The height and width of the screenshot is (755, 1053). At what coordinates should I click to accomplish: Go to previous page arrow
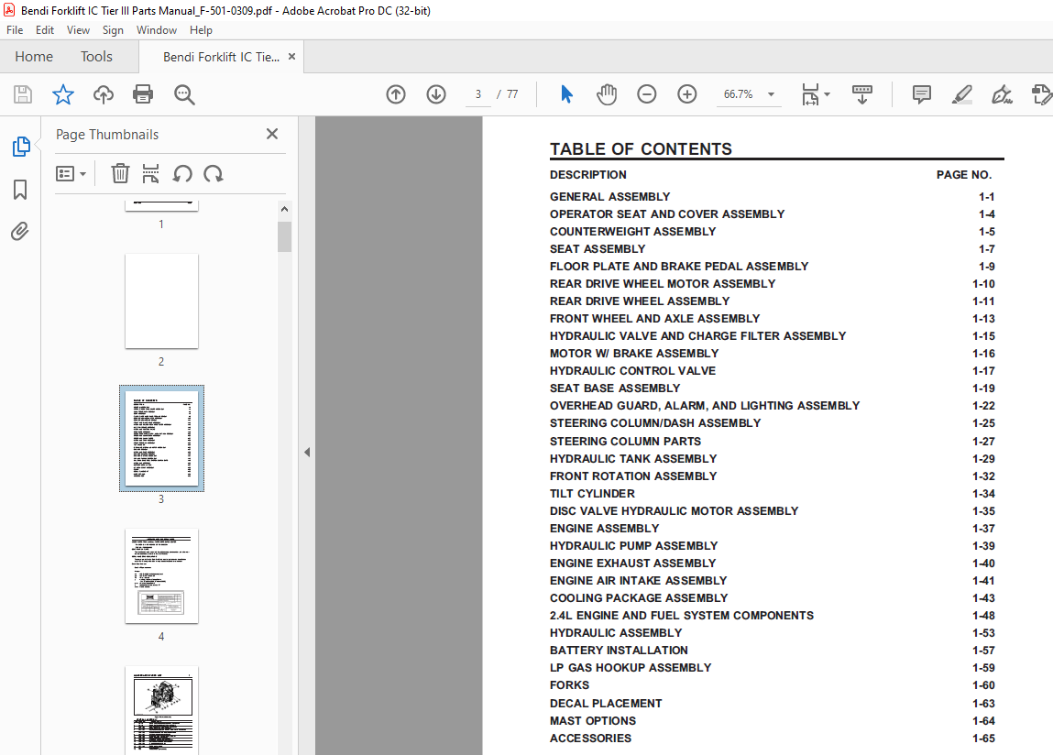click(396, 94)
